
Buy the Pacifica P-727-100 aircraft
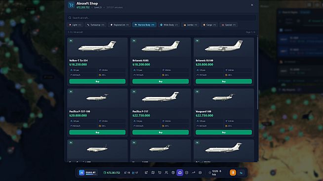[97, 133]
